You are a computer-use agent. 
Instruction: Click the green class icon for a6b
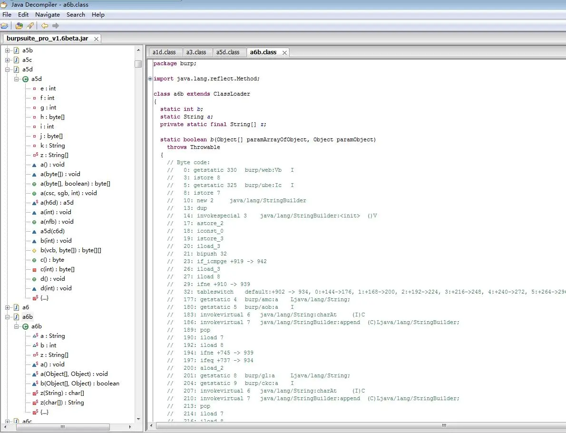26,326
